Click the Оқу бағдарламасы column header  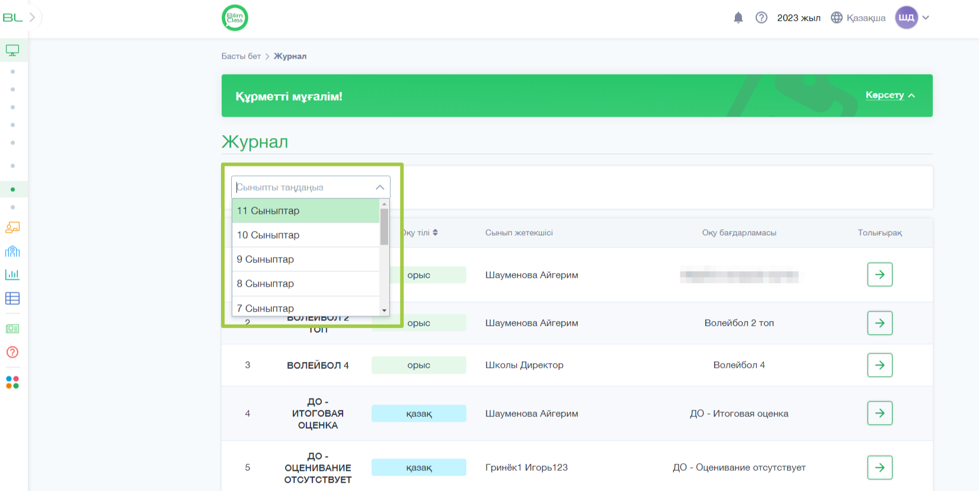[739, 233]
